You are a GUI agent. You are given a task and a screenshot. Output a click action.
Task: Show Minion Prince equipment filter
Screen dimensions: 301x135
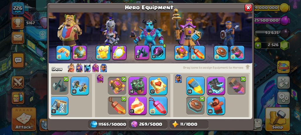point(87,68)
